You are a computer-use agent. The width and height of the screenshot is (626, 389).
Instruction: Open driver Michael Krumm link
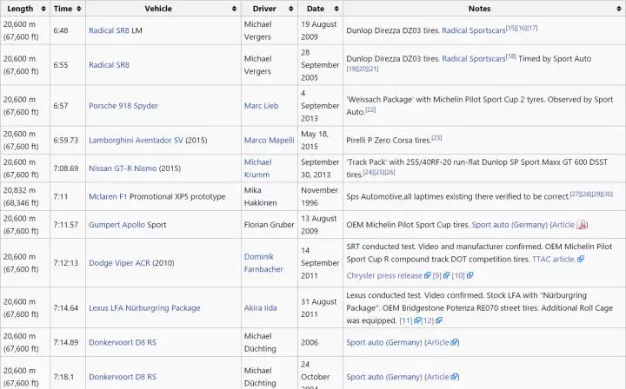pos(258,168)
